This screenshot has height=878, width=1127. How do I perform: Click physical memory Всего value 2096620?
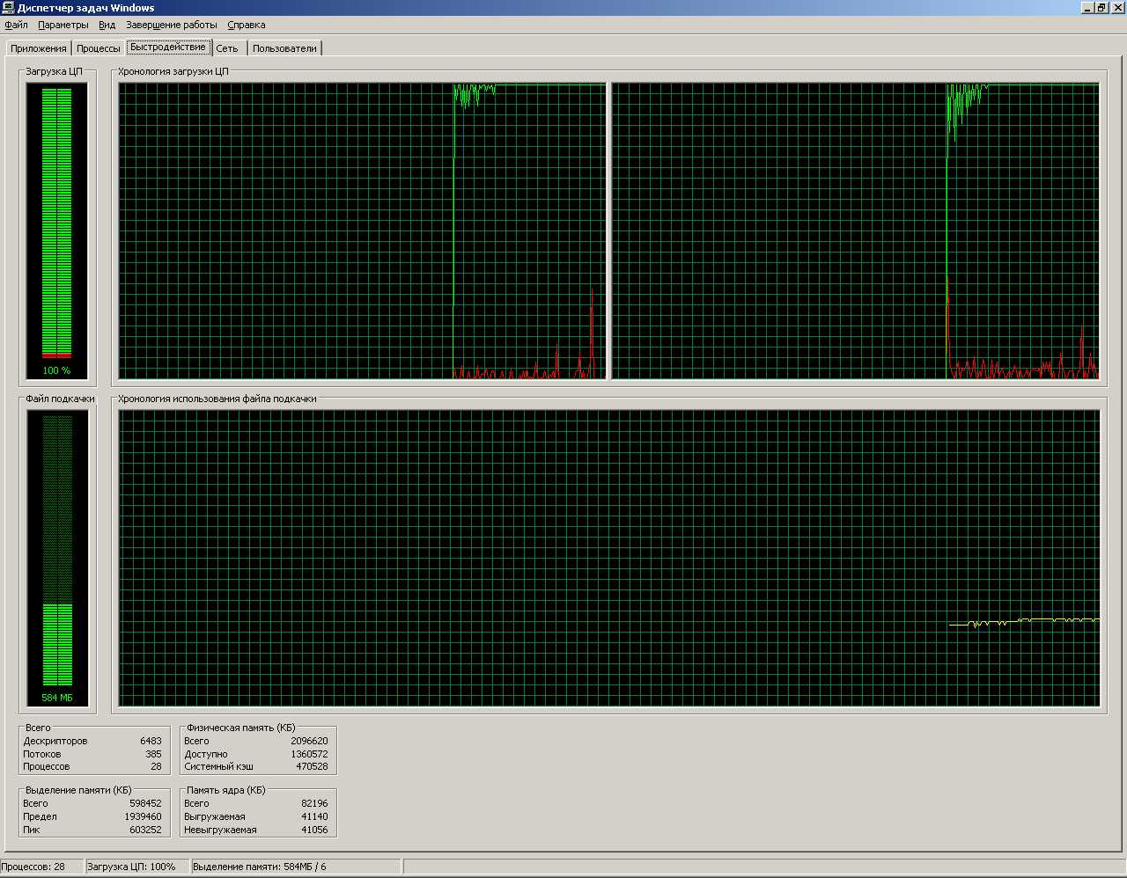point(309,741)
